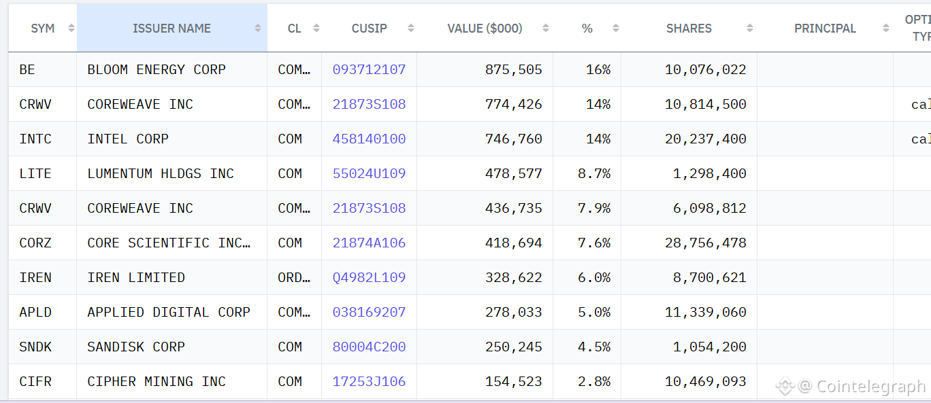Open the CoreWeave CUSIP link beside 436,735
This screenshot has width=931, height=403.
pos(369,208)
